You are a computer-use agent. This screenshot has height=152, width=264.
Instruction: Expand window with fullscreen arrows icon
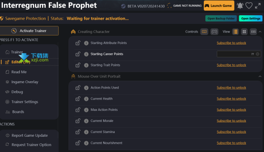(257, 6)
